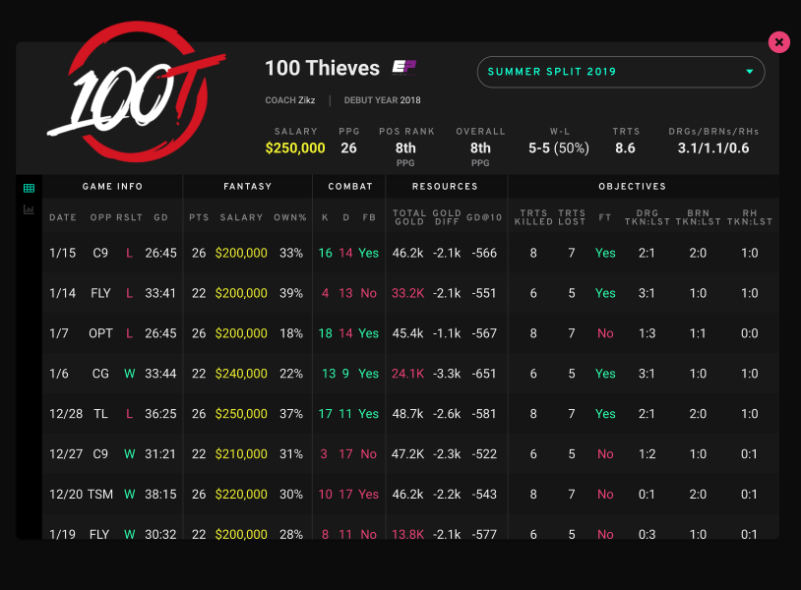Sort by the OWN% column header
This screenshot has width=801, height=590.
[290, 217]
